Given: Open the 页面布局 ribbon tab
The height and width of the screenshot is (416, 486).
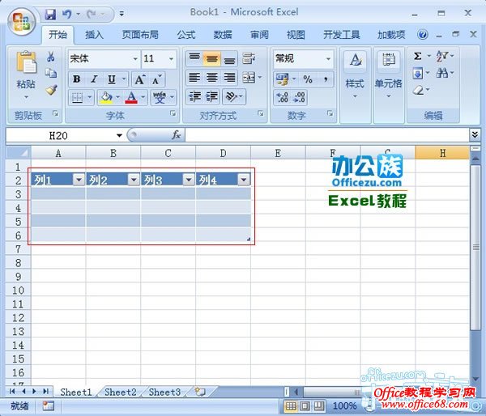Looking at the screenshot, I should [140, 35].
